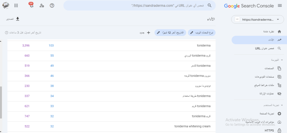The width and height of the screenshot is (287, 133).
Task: Click the page experience plus-circle icon
Action: 279,113
